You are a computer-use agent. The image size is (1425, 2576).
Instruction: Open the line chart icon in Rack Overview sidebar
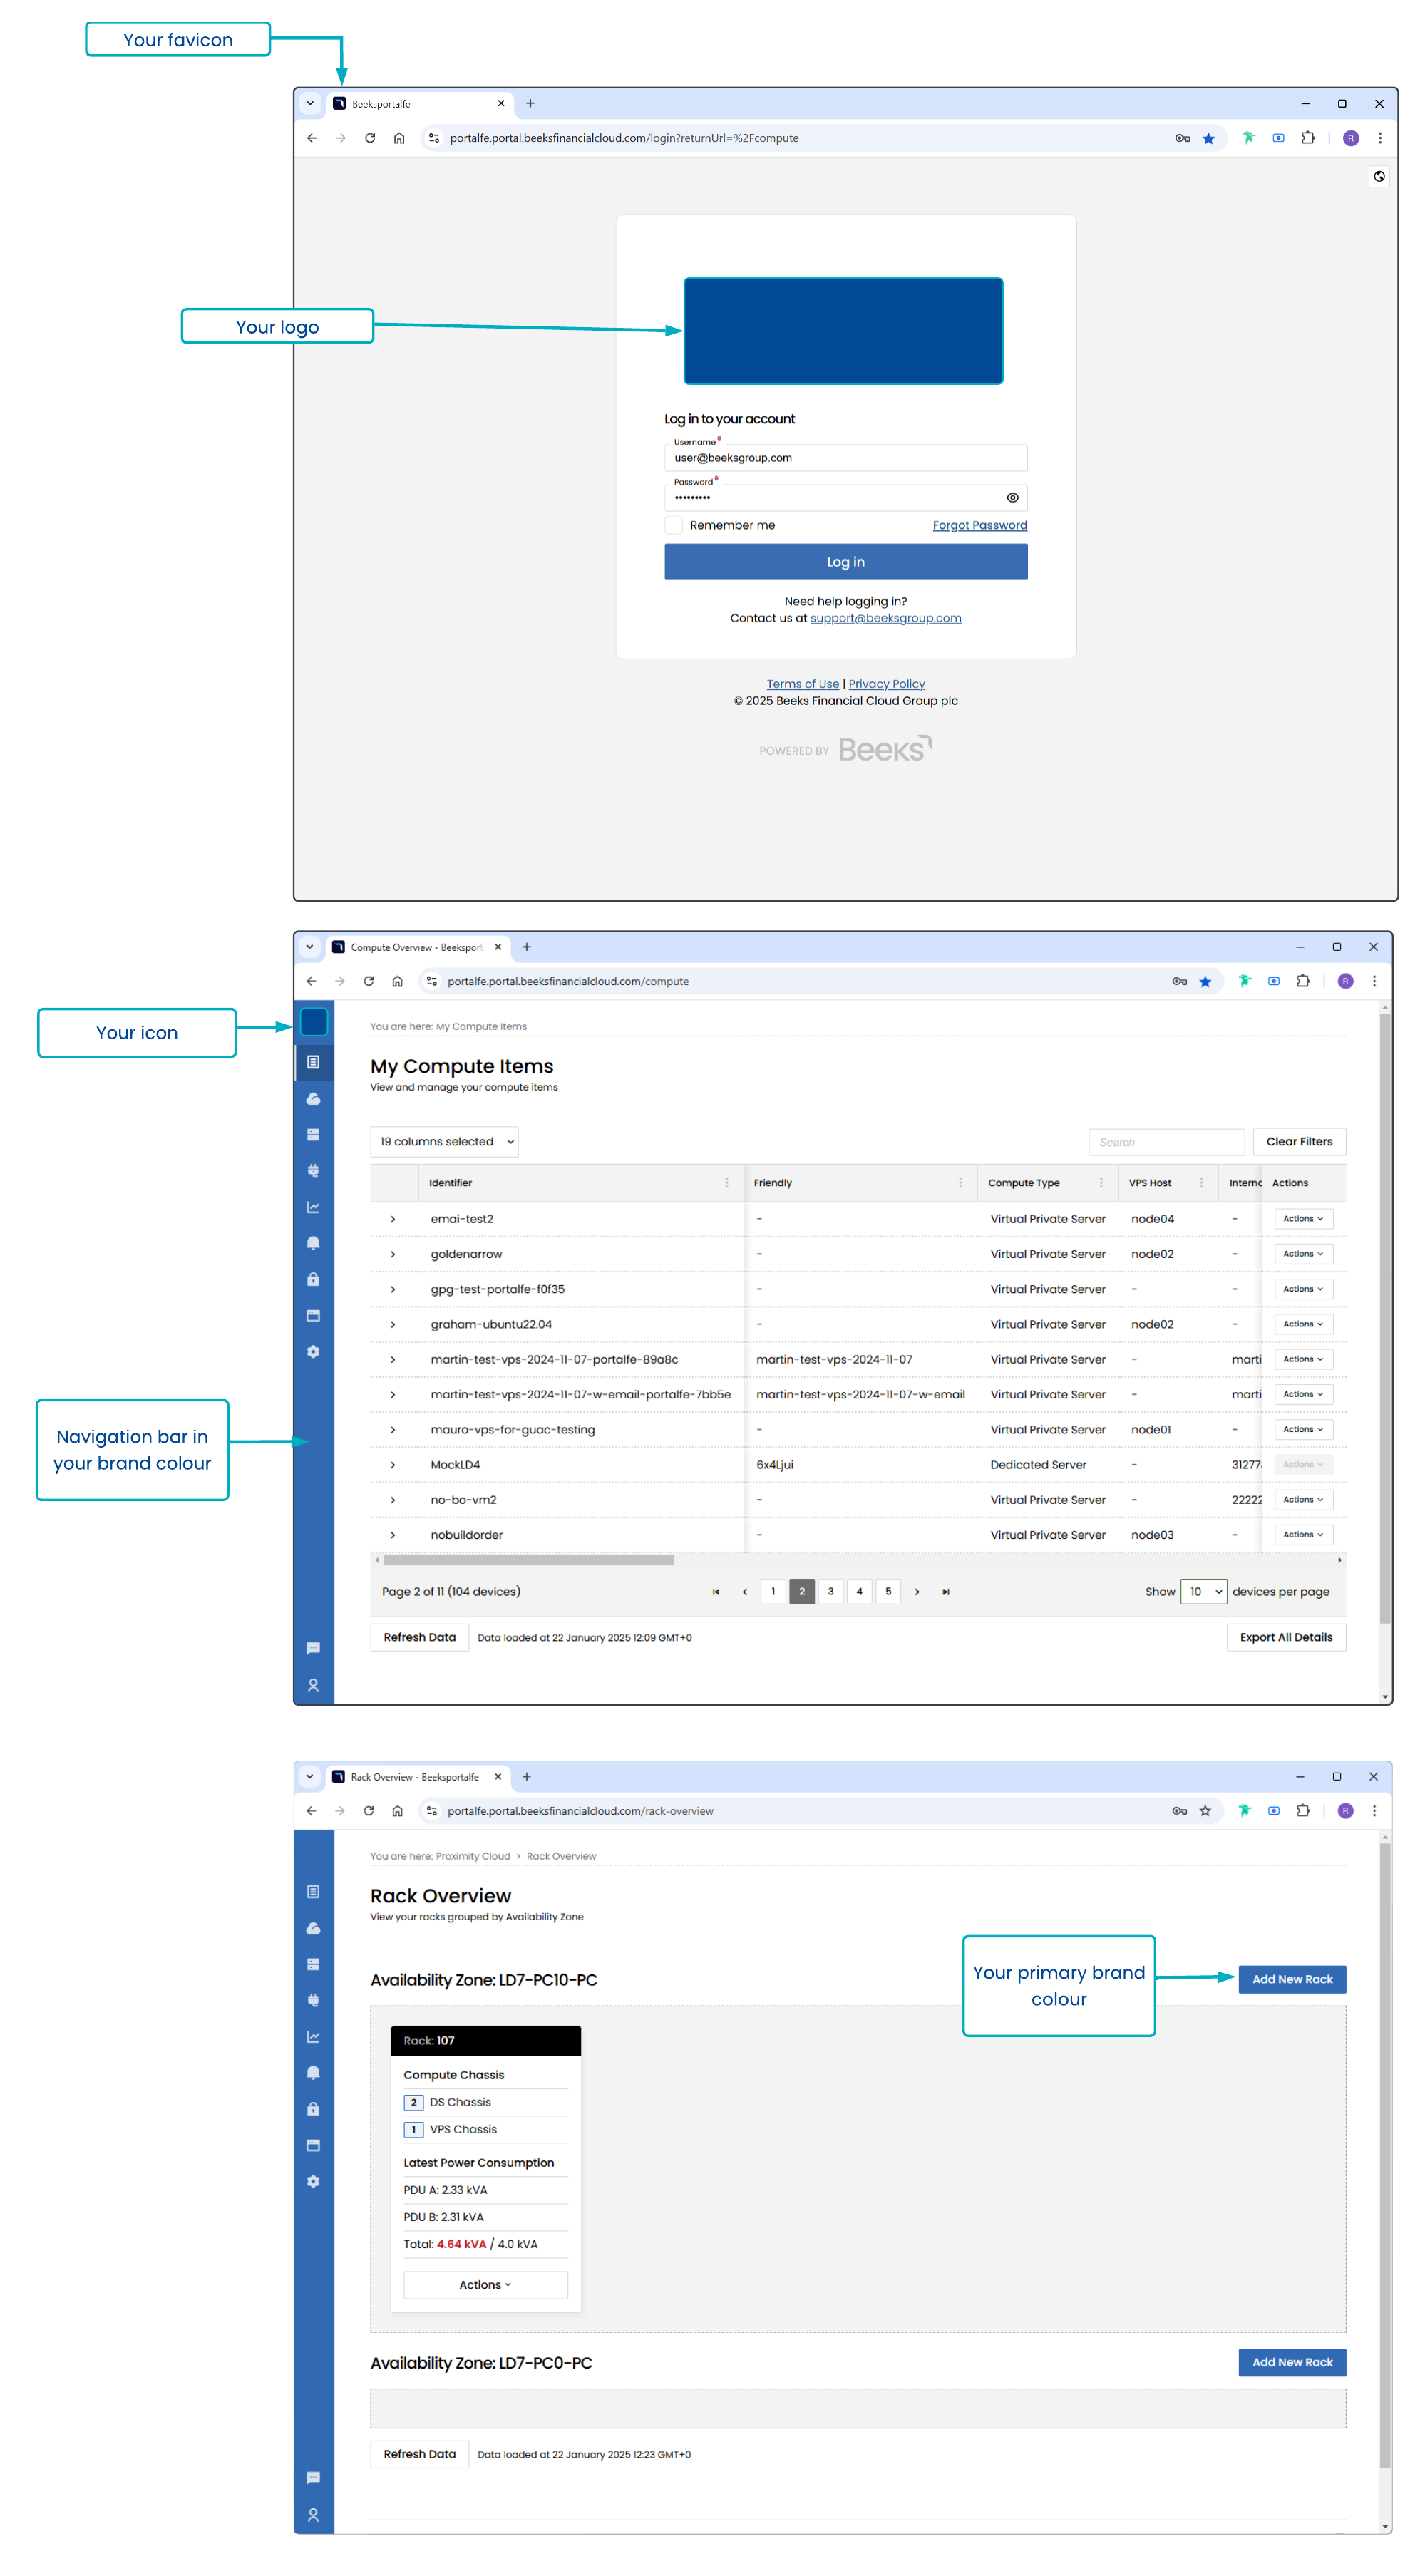click(x=314, y=2038)
